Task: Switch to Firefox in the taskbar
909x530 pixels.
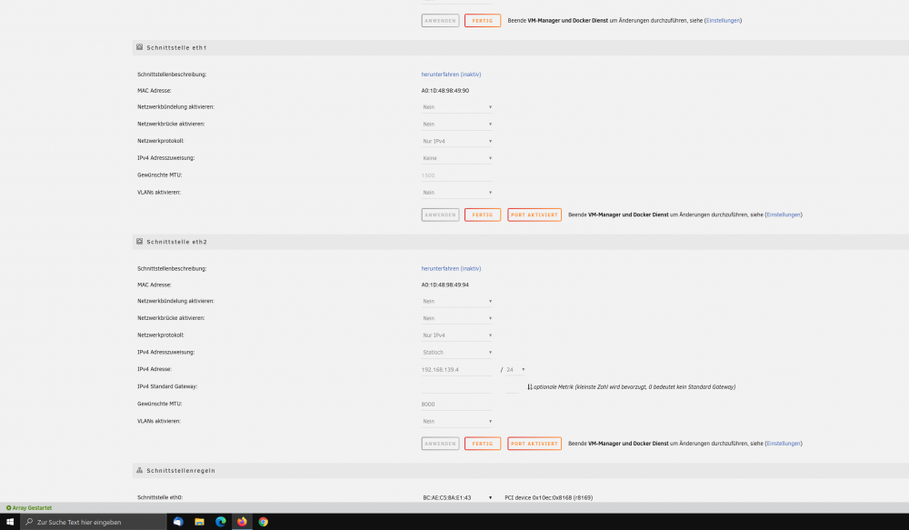Action: (x=242, y=522)
